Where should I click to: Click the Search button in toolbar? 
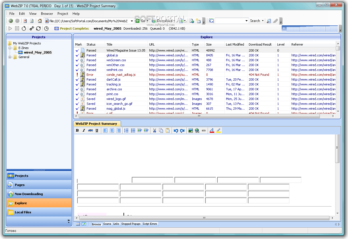pos(255,21)
